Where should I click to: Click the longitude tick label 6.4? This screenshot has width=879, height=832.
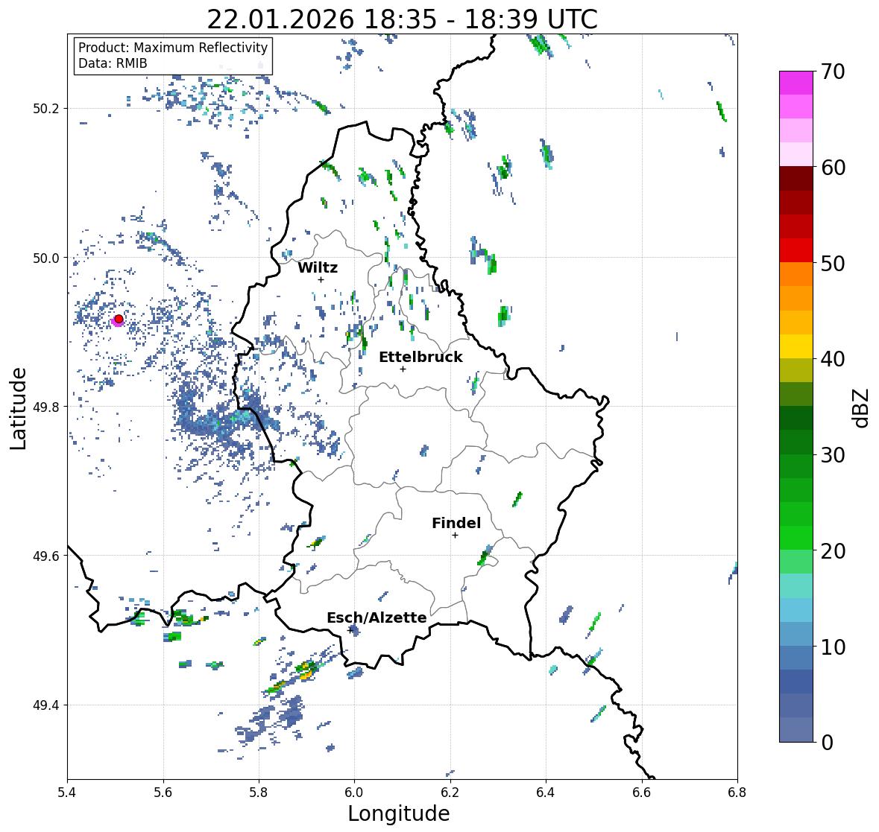tap(546, 793)
